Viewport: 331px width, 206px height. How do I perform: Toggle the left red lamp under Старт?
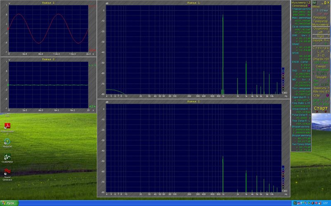point(317,112)
